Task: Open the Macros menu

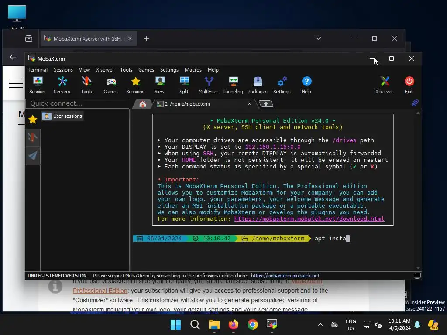Action: point(193,70)
